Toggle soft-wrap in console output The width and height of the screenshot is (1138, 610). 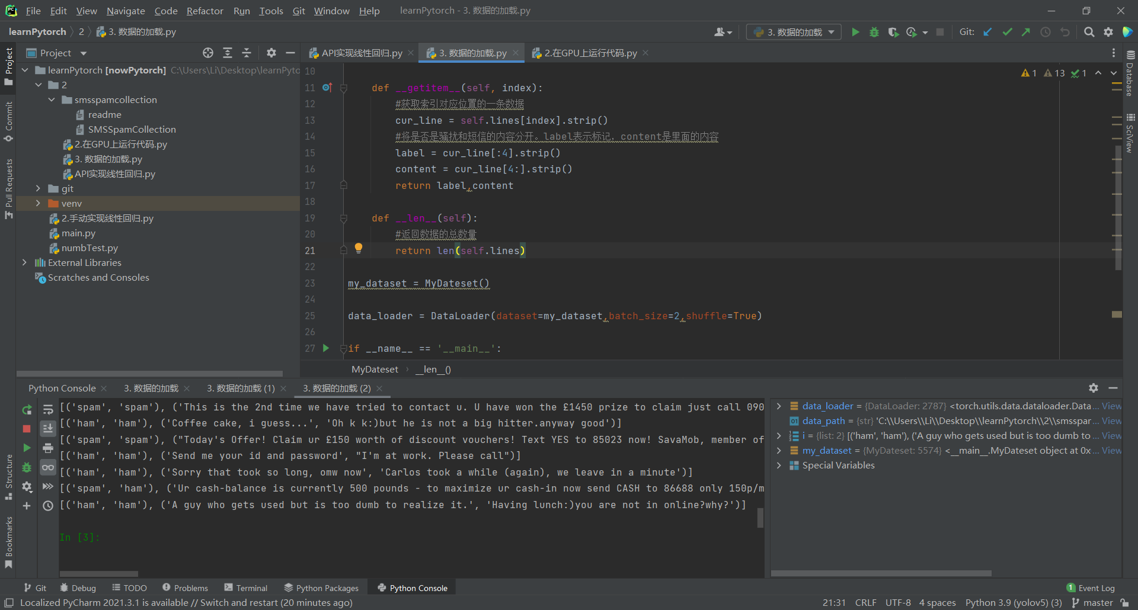[x=48, y=409]
